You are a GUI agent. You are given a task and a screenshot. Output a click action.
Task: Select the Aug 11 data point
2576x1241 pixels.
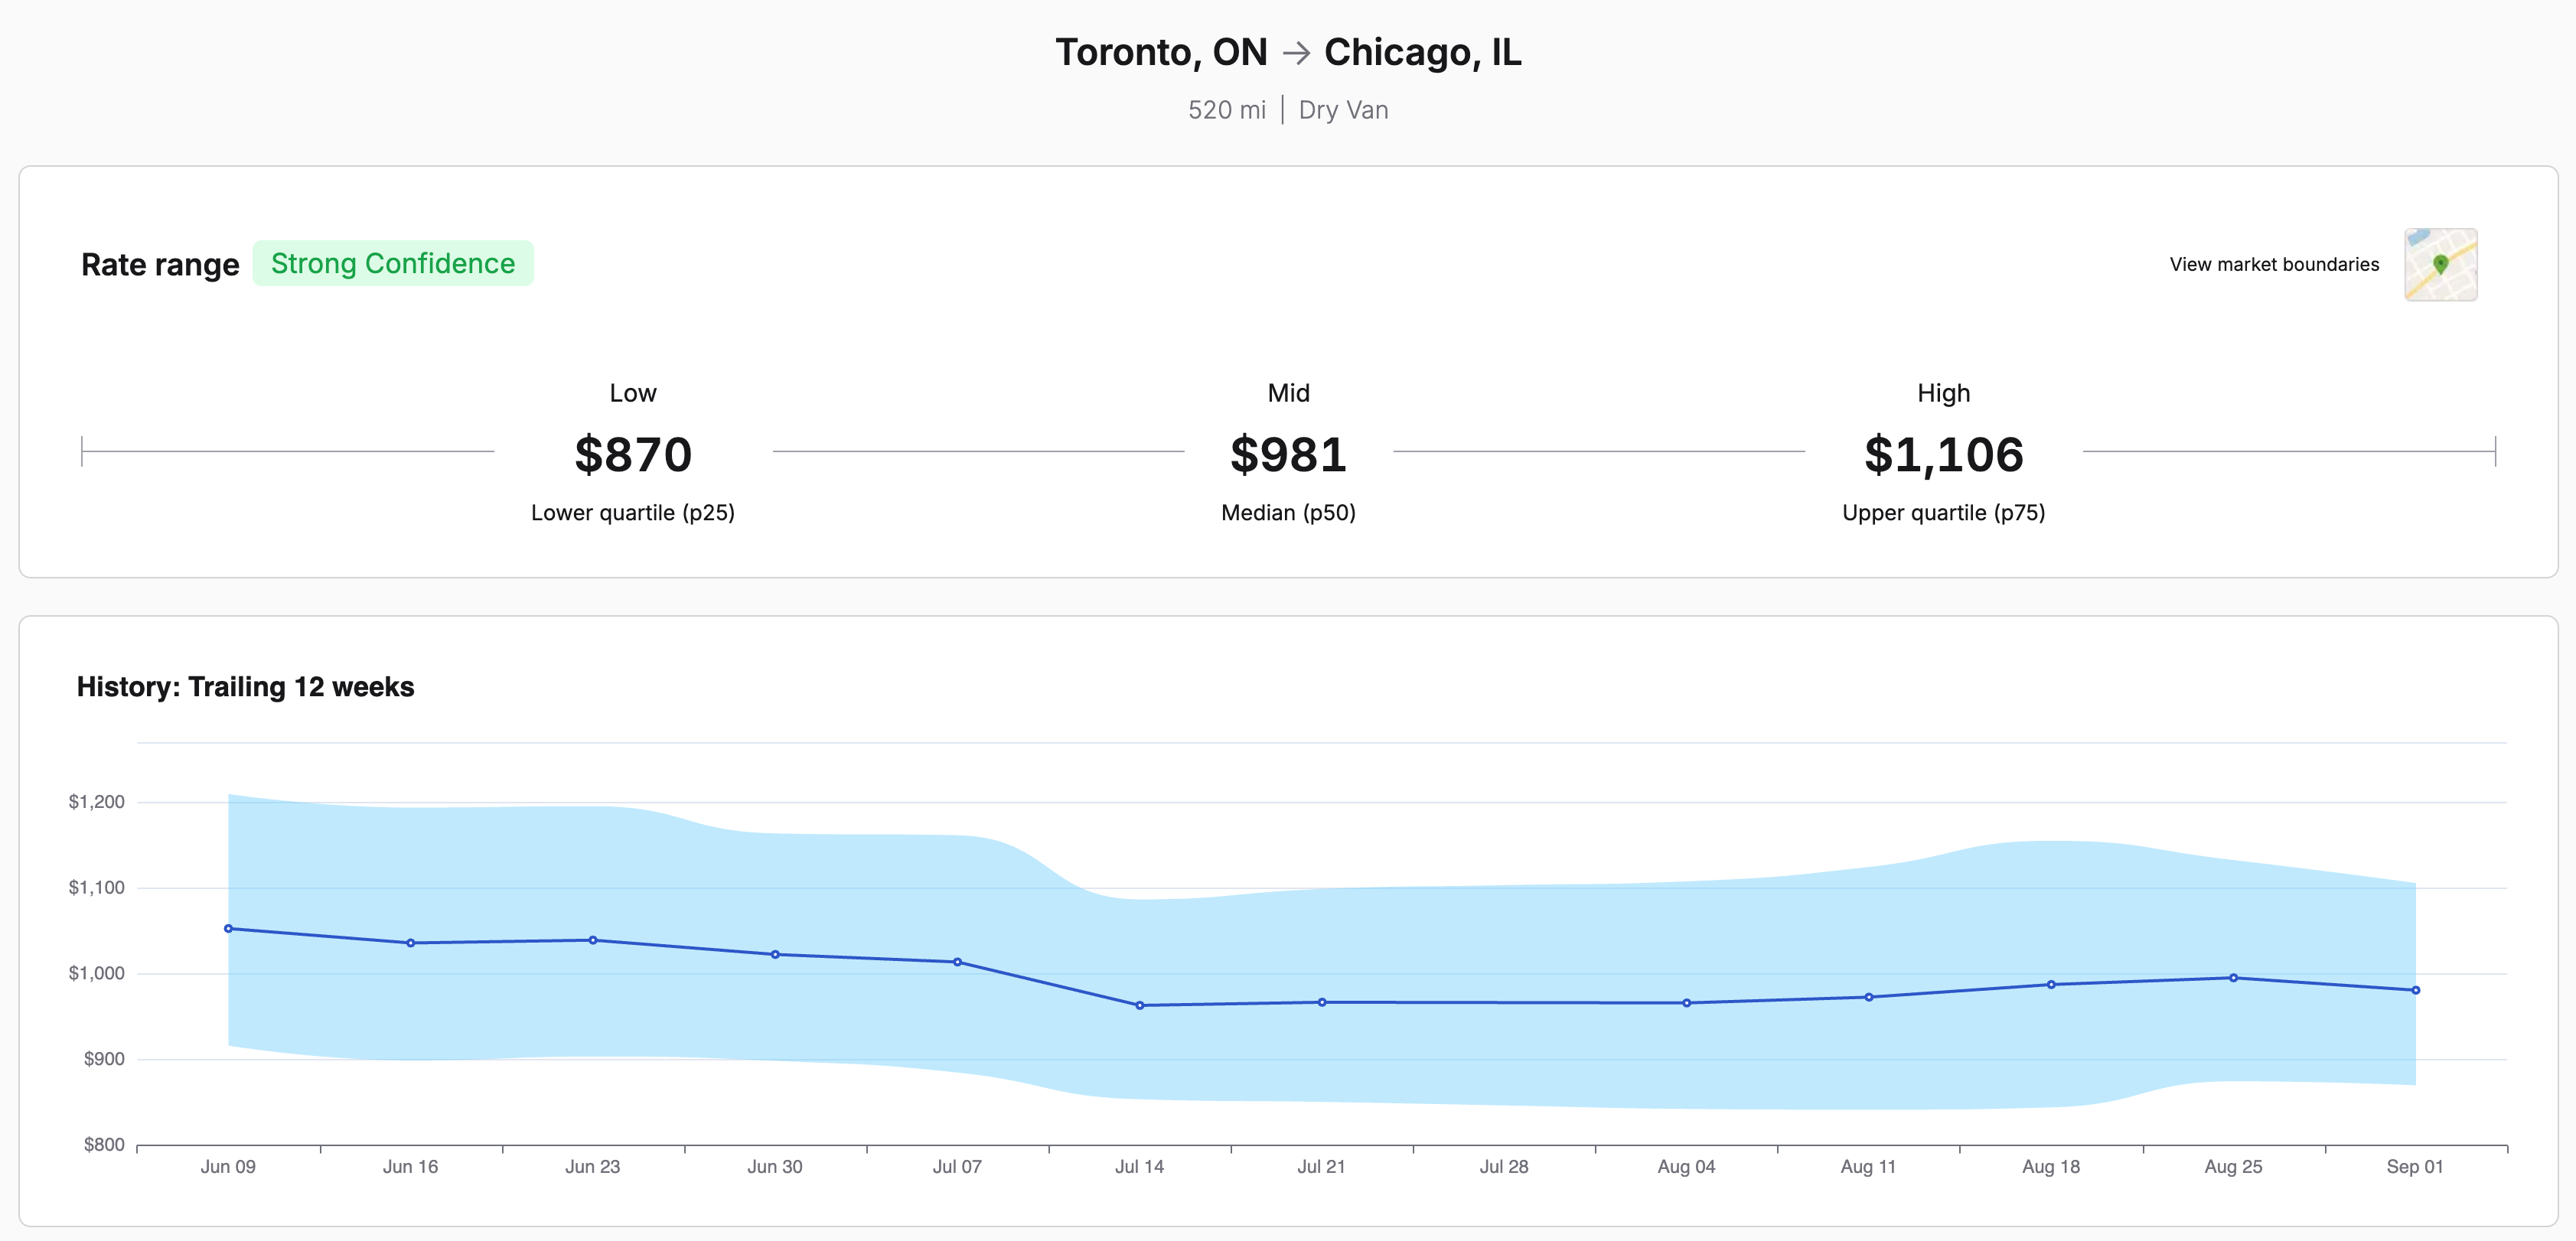tap(1868, 996)
